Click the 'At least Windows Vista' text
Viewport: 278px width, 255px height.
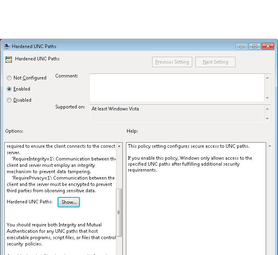115,109
